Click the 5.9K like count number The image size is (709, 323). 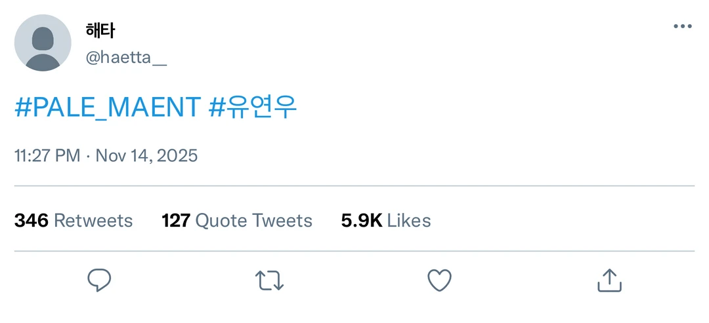coord(362,221)
